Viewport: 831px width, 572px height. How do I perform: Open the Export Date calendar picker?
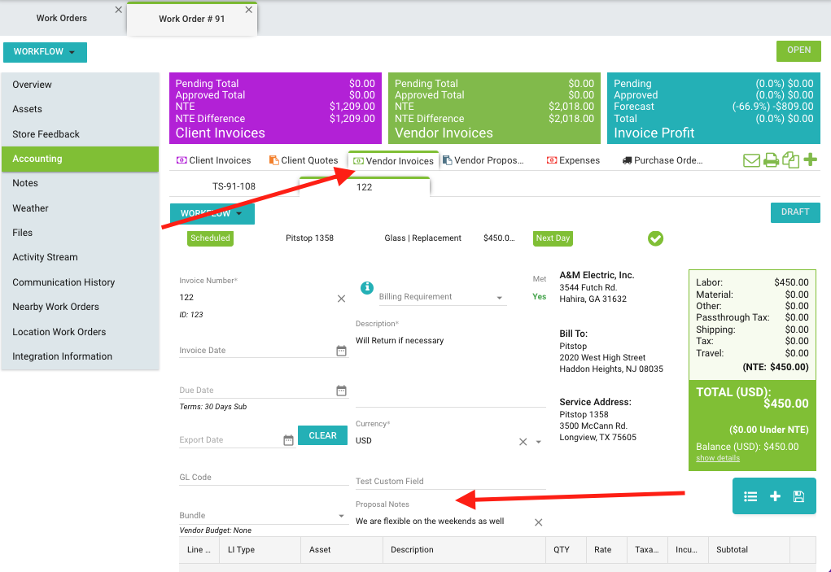tap(288, 440)
